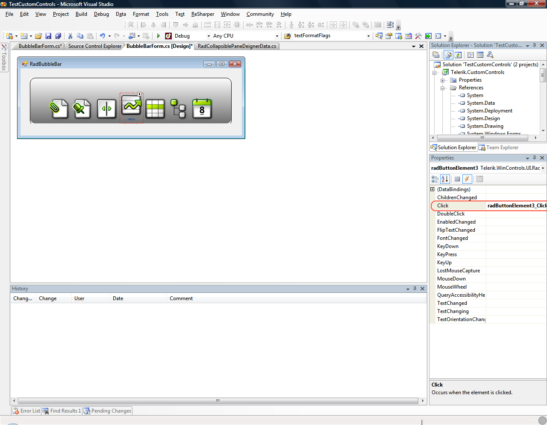The image size is (547, 425).
Task: Click the Save All icon
Action: click(58, 36)
